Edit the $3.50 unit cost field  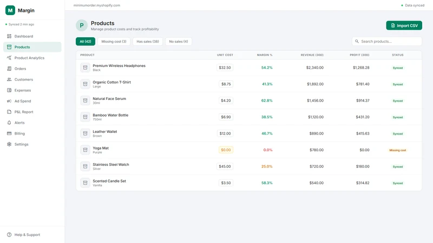click(226, 183)
